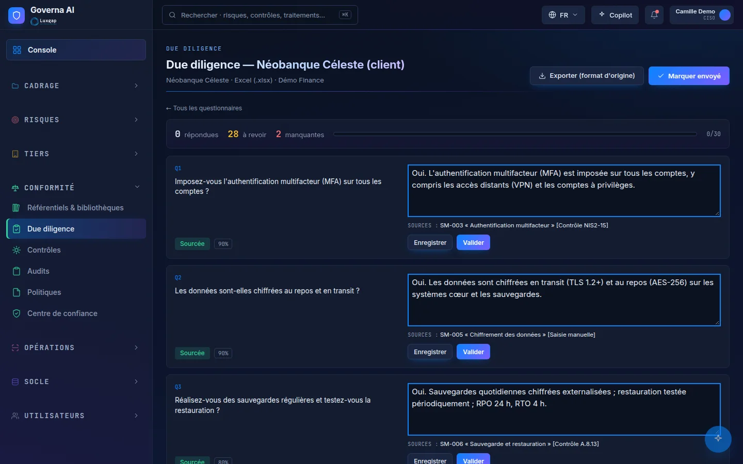
Task: Go to Politiques in the sidebar
Action: pyautogui.click(x=76, y=292)
